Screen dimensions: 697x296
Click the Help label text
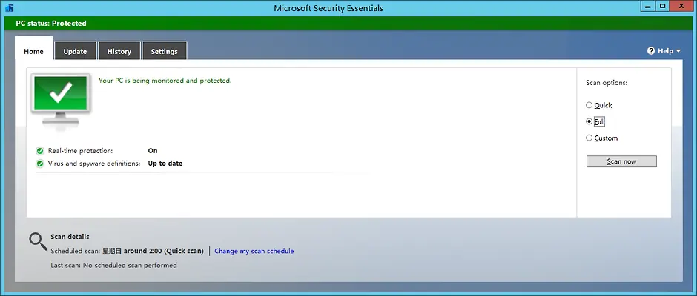(665, 51)
